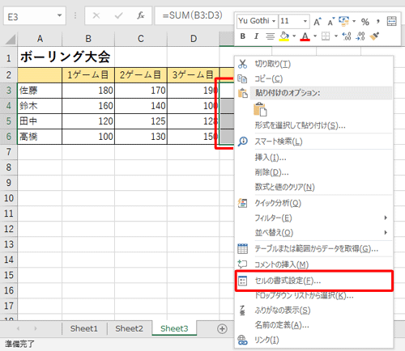The image size is (405, 351).
Task: Select the Sheet3 tab
Action: tap(174, 328)
